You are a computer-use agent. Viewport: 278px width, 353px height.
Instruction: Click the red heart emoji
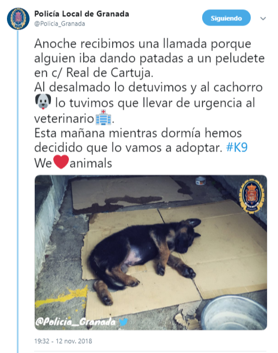click(x=61, y=162)
